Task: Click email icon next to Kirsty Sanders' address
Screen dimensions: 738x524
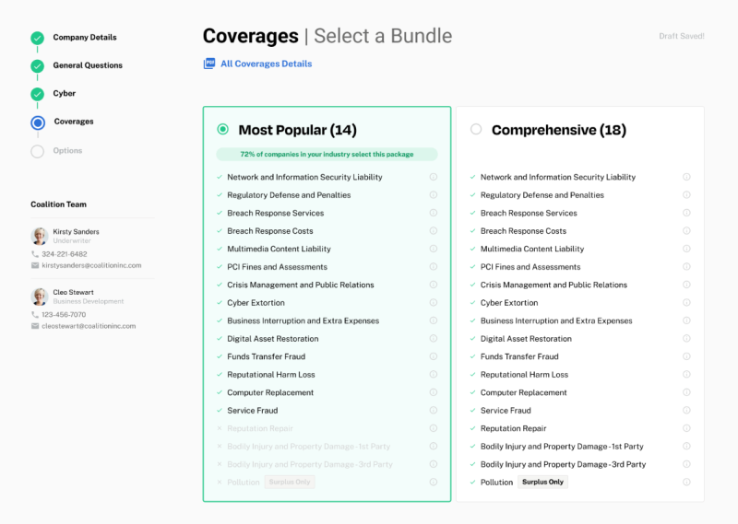Action: click(35, 265)
